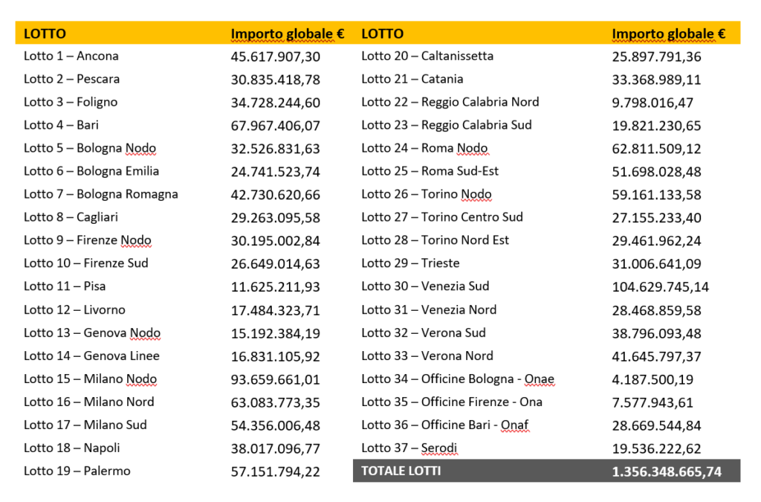761x502 pixels.
Task: Click the Lotto 20 – Caltanissetta cell
Action: coord(427,56)
